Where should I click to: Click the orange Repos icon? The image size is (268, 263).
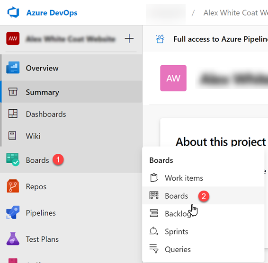click(13, 186)
